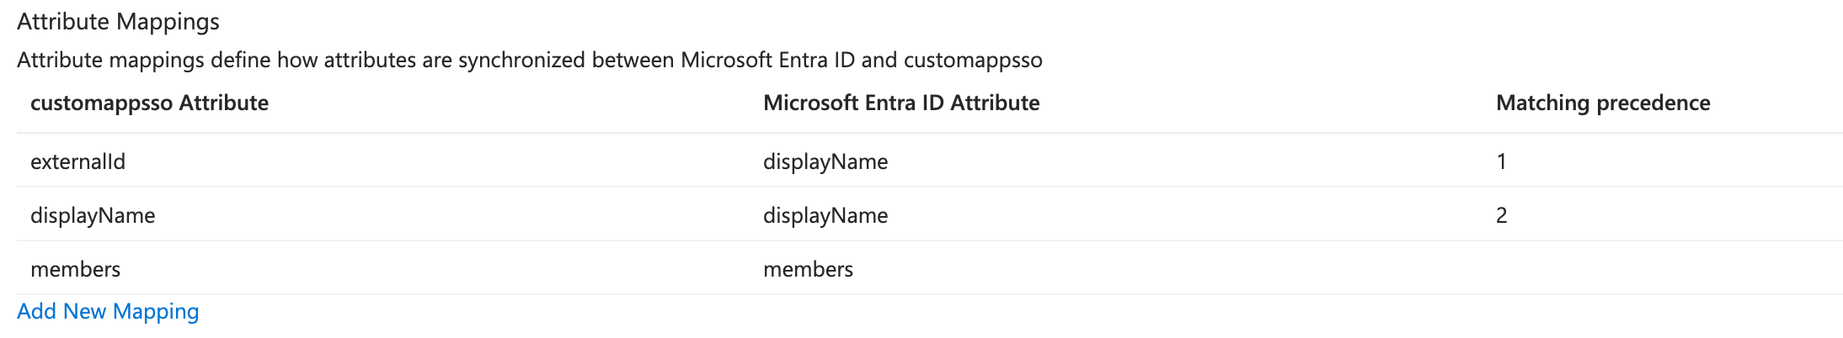1843x338 pixels.
Task: Click the Attribute Mappings heading
Action: [118, 22]
